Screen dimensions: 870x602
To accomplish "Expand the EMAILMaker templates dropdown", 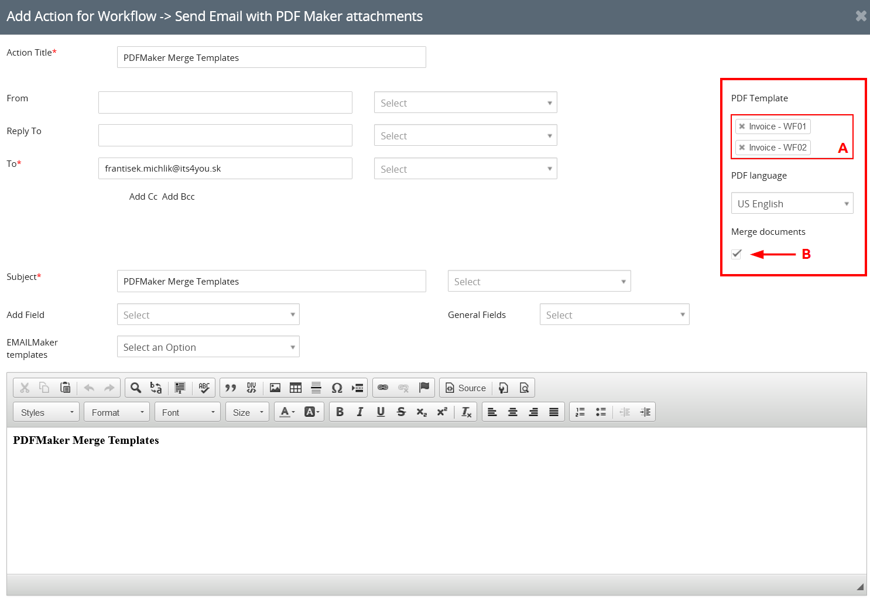I will click(208, 347).
